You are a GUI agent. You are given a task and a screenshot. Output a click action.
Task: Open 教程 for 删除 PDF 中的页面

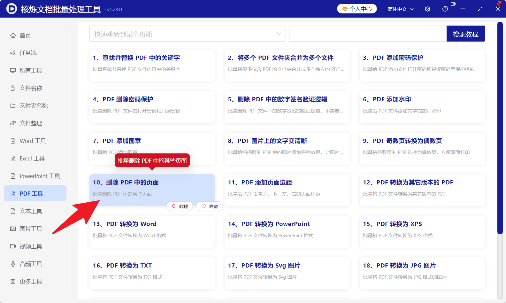(x=180, y=206)
